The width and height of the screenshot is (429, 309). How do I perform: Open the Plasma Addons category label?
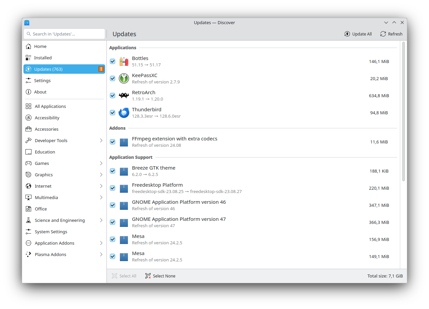click(x=51, y=254)
